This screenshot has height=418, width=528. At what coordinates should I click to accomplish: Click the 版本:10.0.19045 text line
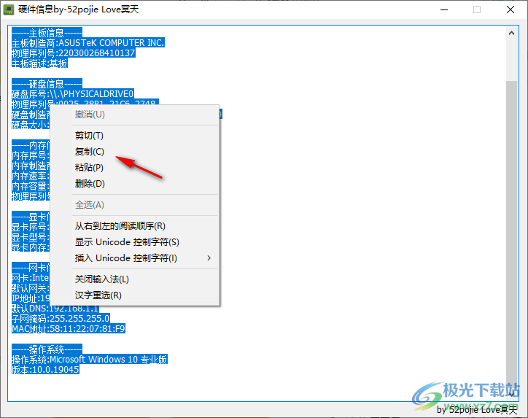tap(44, 370)
